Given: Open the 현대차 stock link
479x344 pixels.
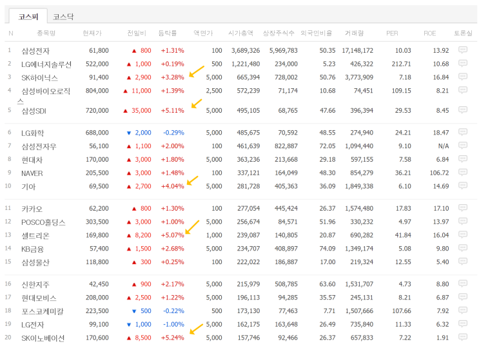Looking at the screenshot, I should click(x=32, y=160).
